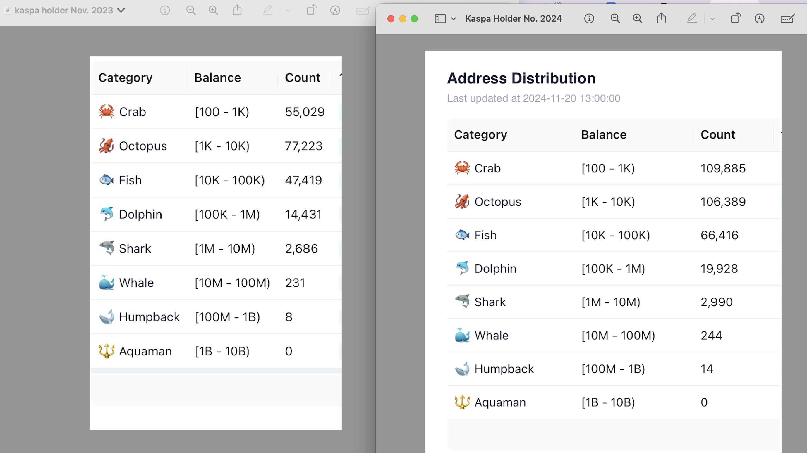Click Whale count 244 in 2024 table
The width and height of the screenshot is (807, 453).
711,336
